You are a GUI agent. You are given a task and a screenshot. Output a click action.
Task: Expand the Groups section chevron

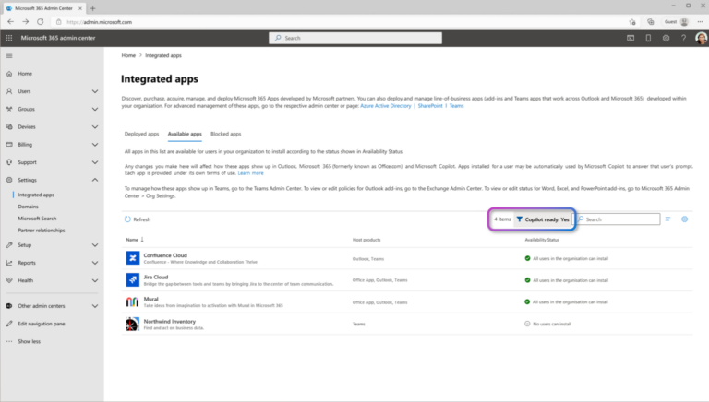(x=95, y=109)
